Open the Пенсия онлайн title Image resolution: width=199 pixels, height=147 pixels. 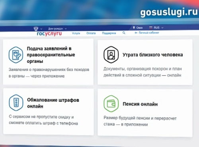(x=140, y=104)
